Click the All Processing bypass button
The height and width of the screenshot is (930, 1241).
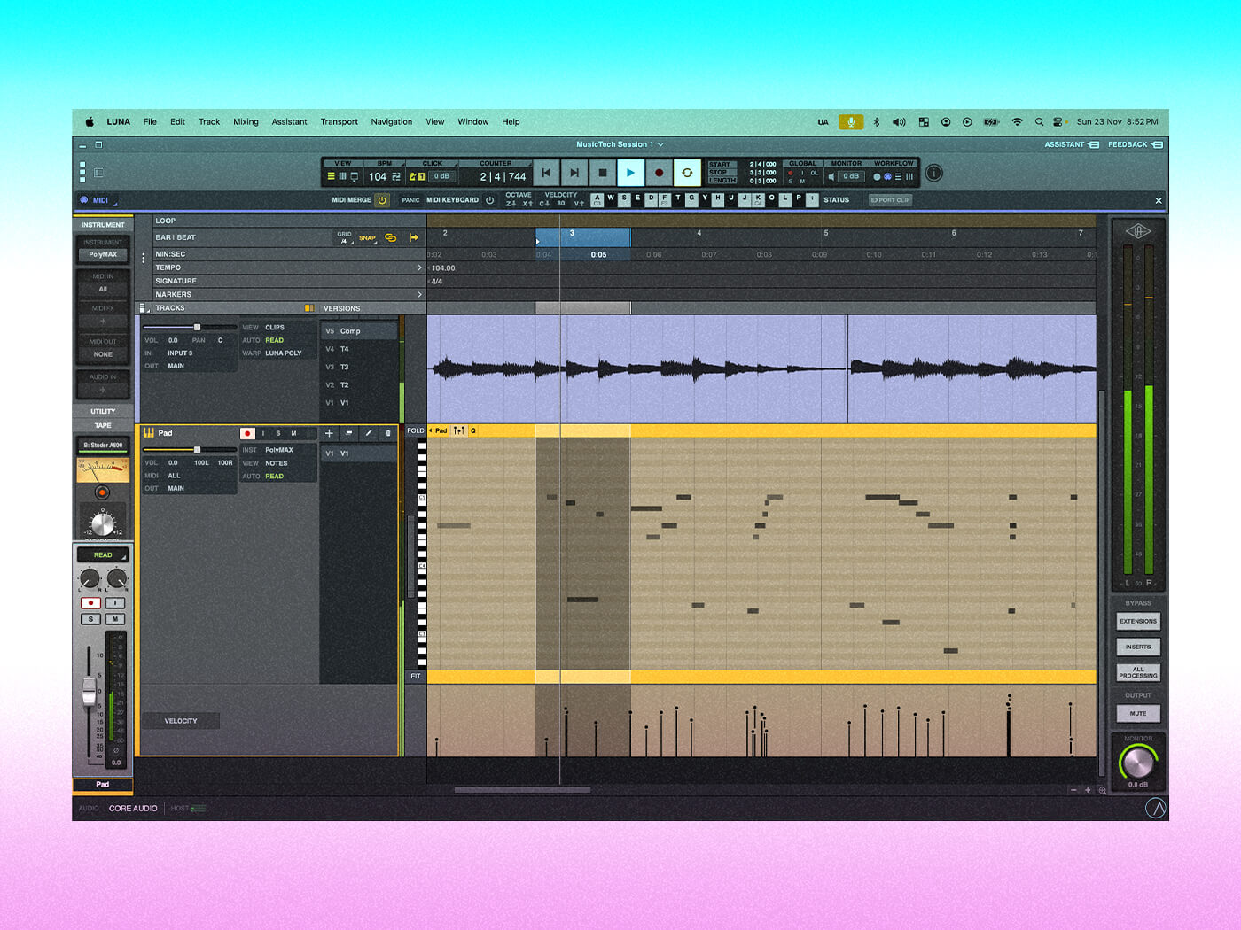[1137, 672]
